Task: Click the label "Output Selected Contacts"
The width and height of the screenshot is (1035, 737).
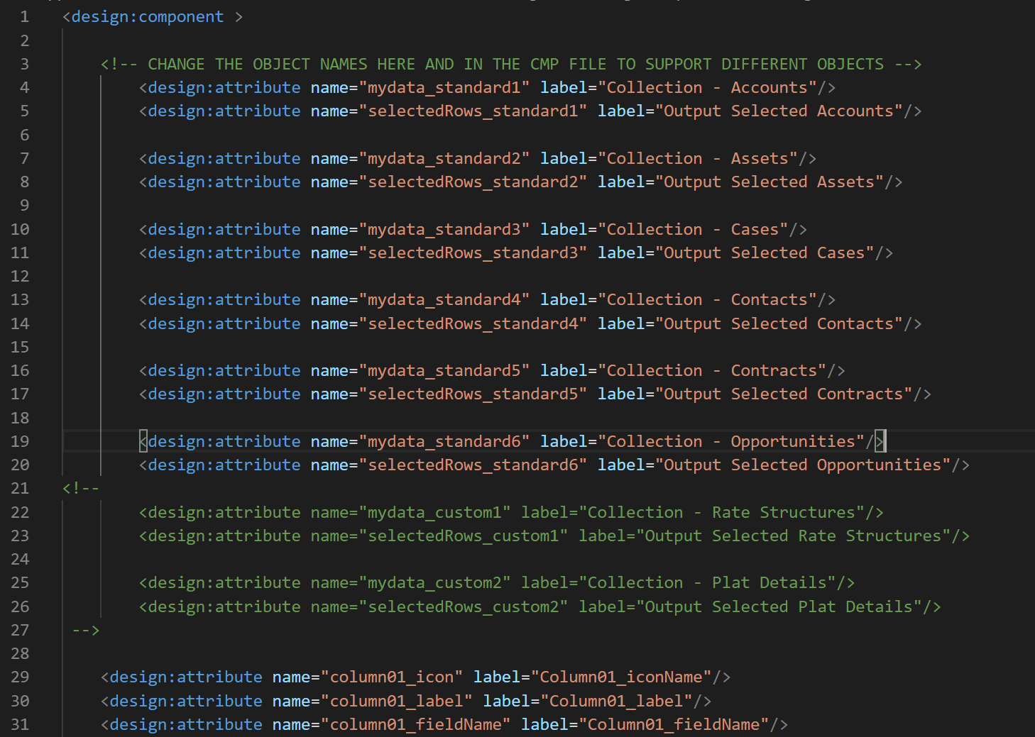Action: (779, 324)
